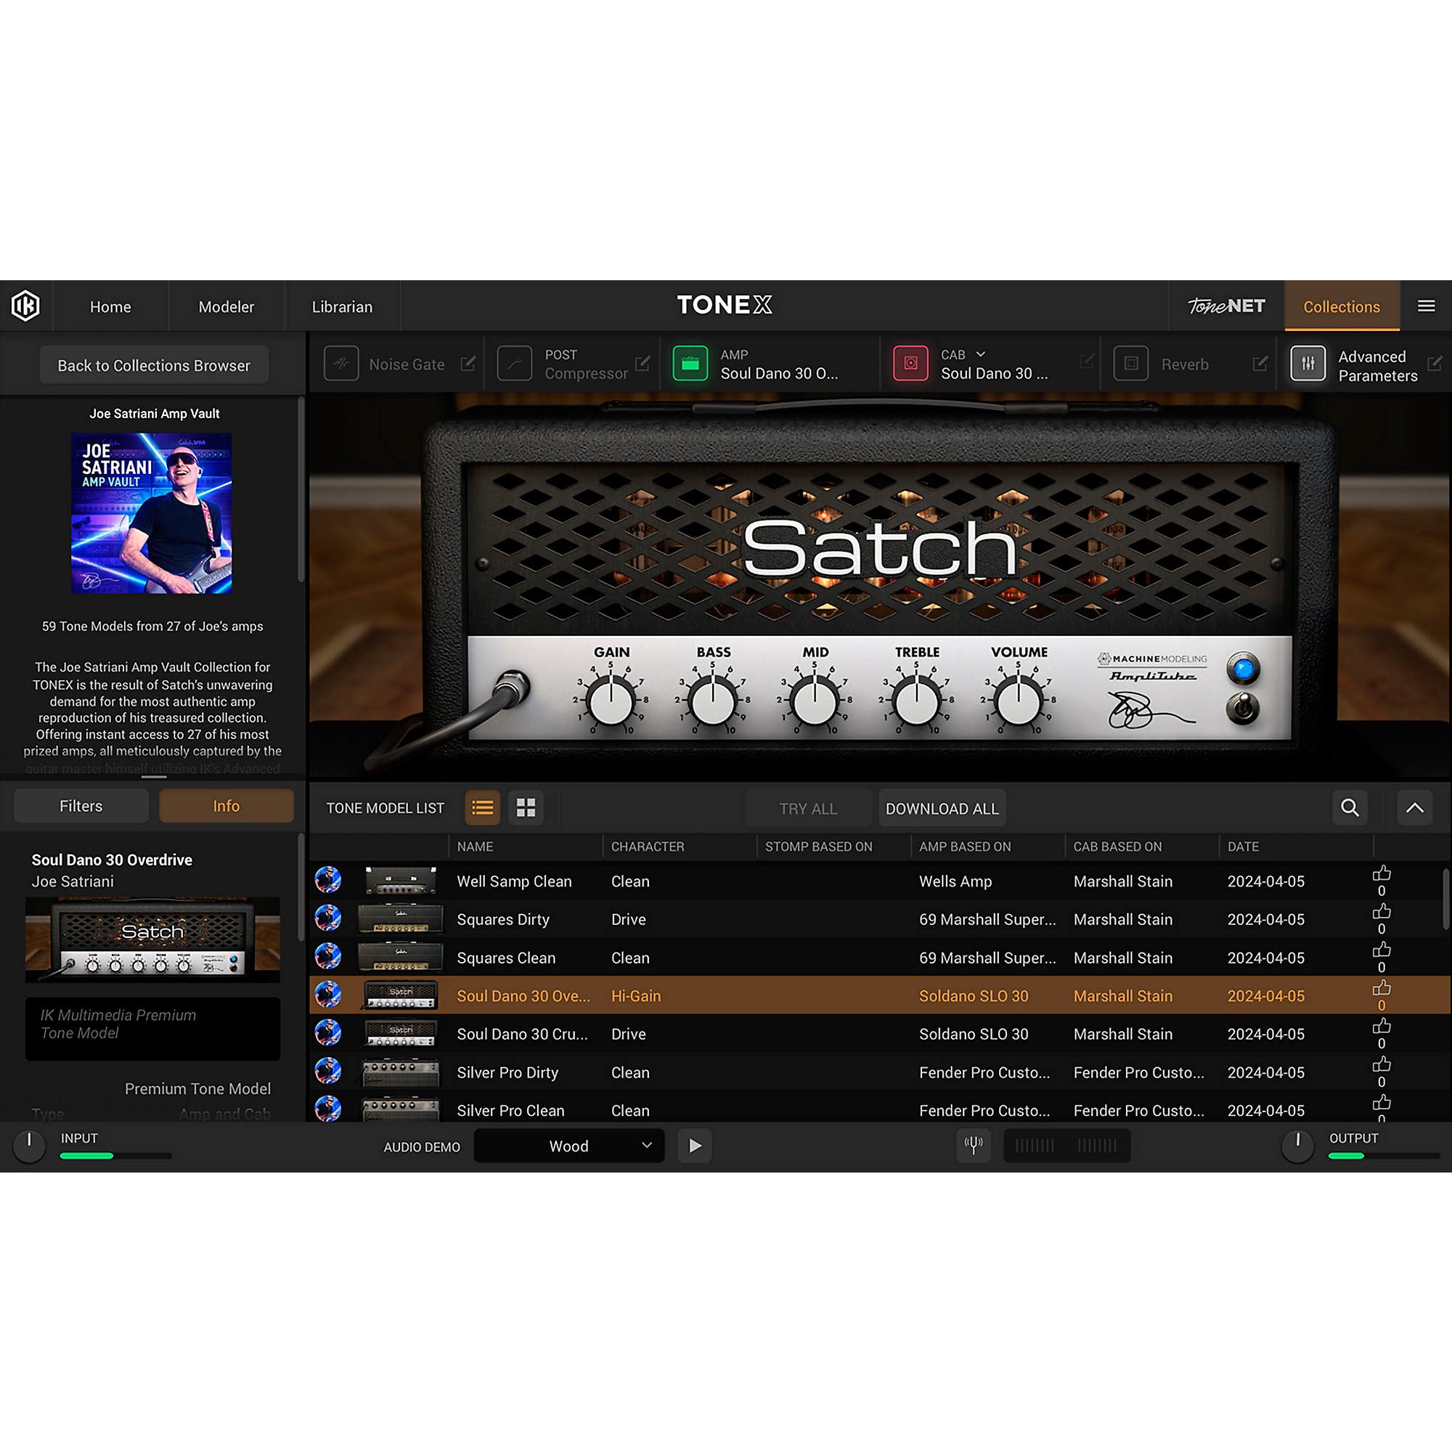Screen dimensions: 1452x1452
Task: Open the Modeler tab
Action: coord(227,306)
